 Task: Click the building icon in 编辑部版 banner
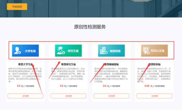[104, 51]
